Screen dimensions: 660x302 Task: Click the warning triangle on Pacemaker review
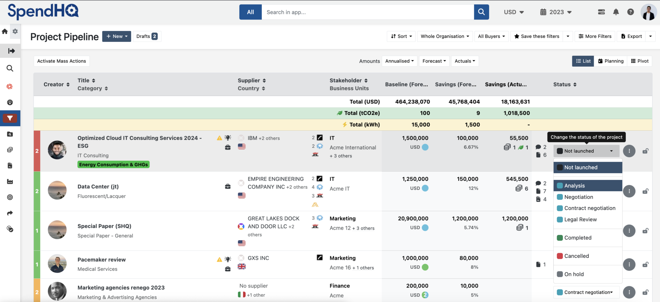coord(219,259)
